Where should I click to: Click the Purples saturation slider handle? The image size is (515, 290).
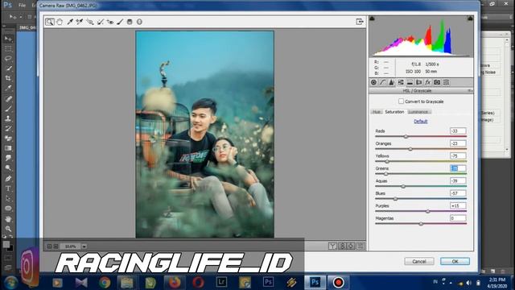coord(427,211)
